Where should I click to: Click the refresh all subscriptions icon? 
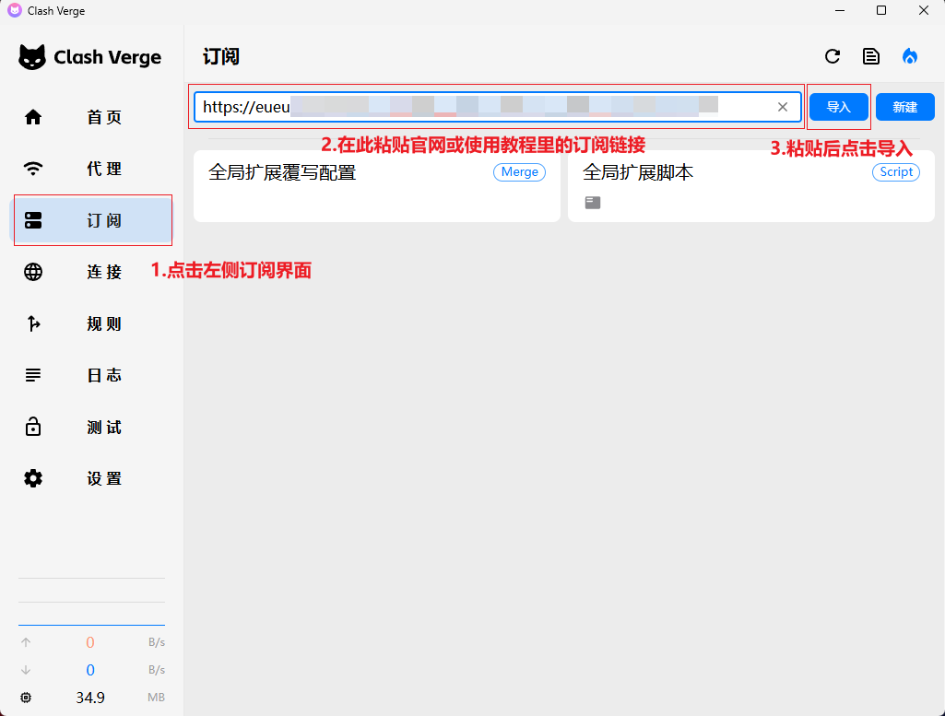[x=833, y=56]
